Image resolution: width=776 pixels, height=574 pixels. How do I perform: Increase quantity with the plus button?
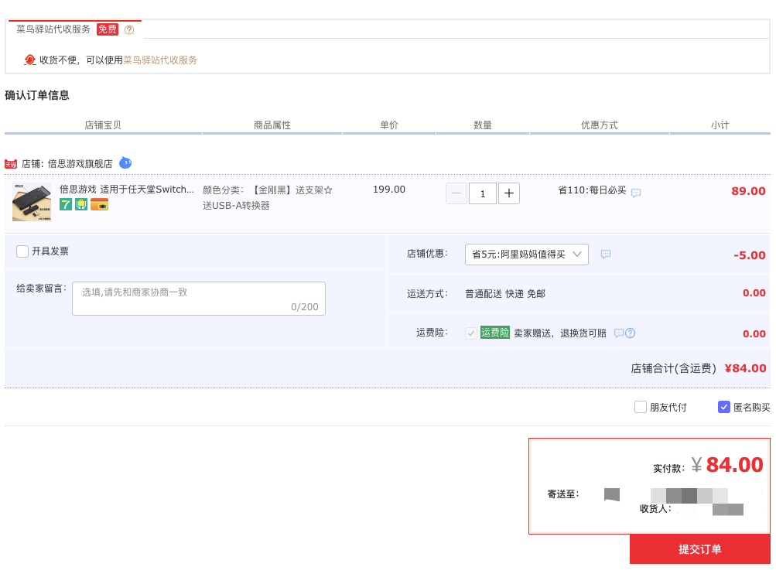[509, 193]
